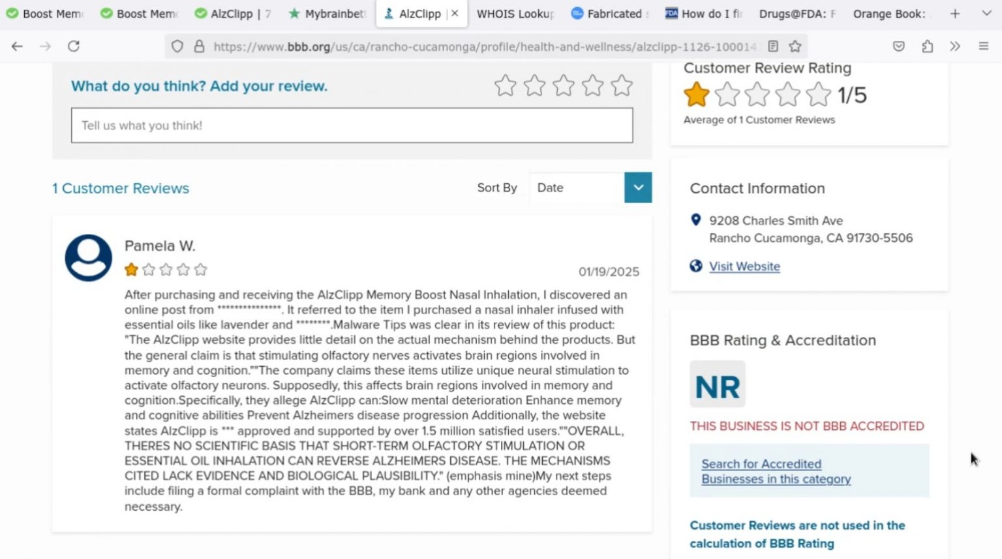Click the location pin beside the address
The image size is (1002, 559).
(695, 220)
